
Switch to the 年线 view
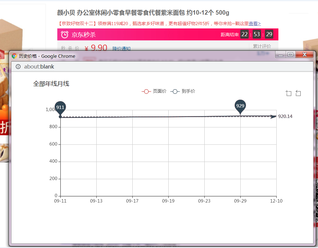(x=51, y=84)
